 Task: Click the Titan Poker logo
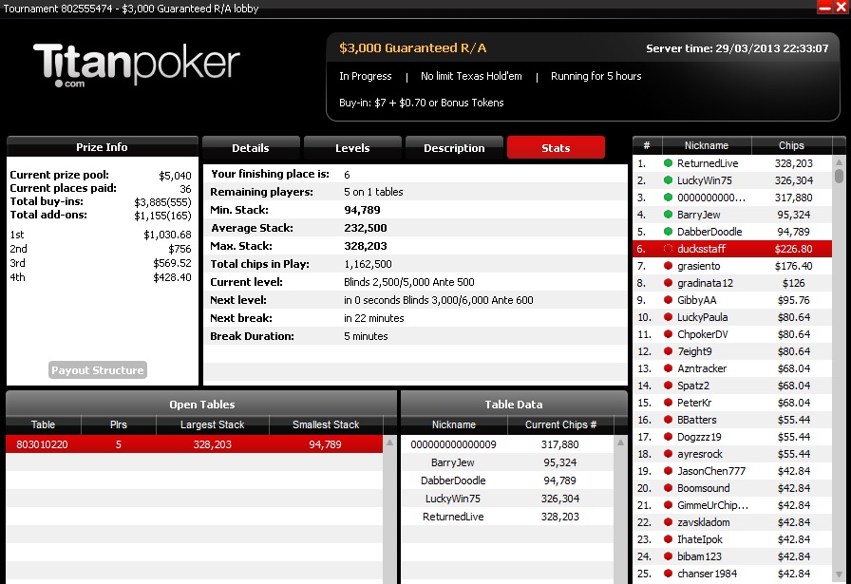tap(136, 66)
